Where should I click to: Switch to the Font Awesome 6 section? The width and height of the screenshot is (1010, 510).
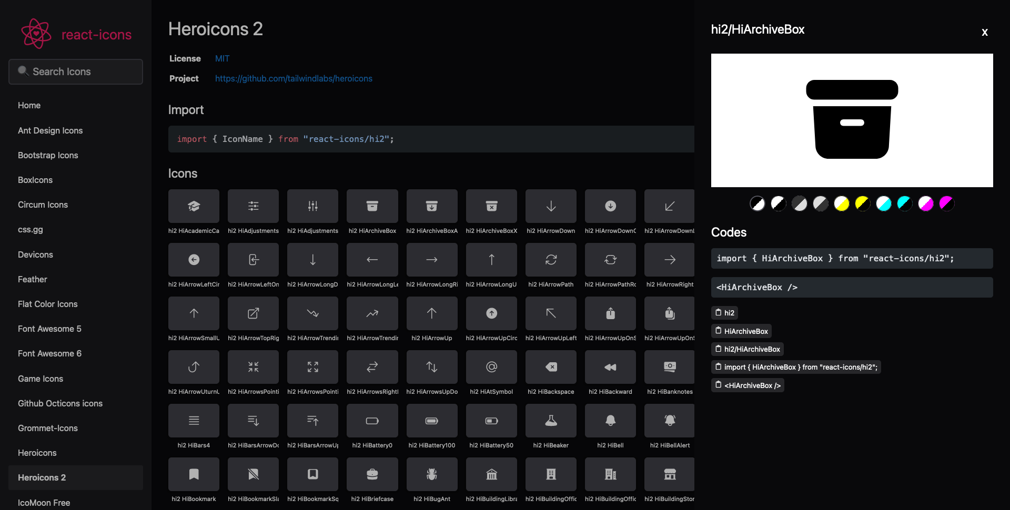point(49,353)
